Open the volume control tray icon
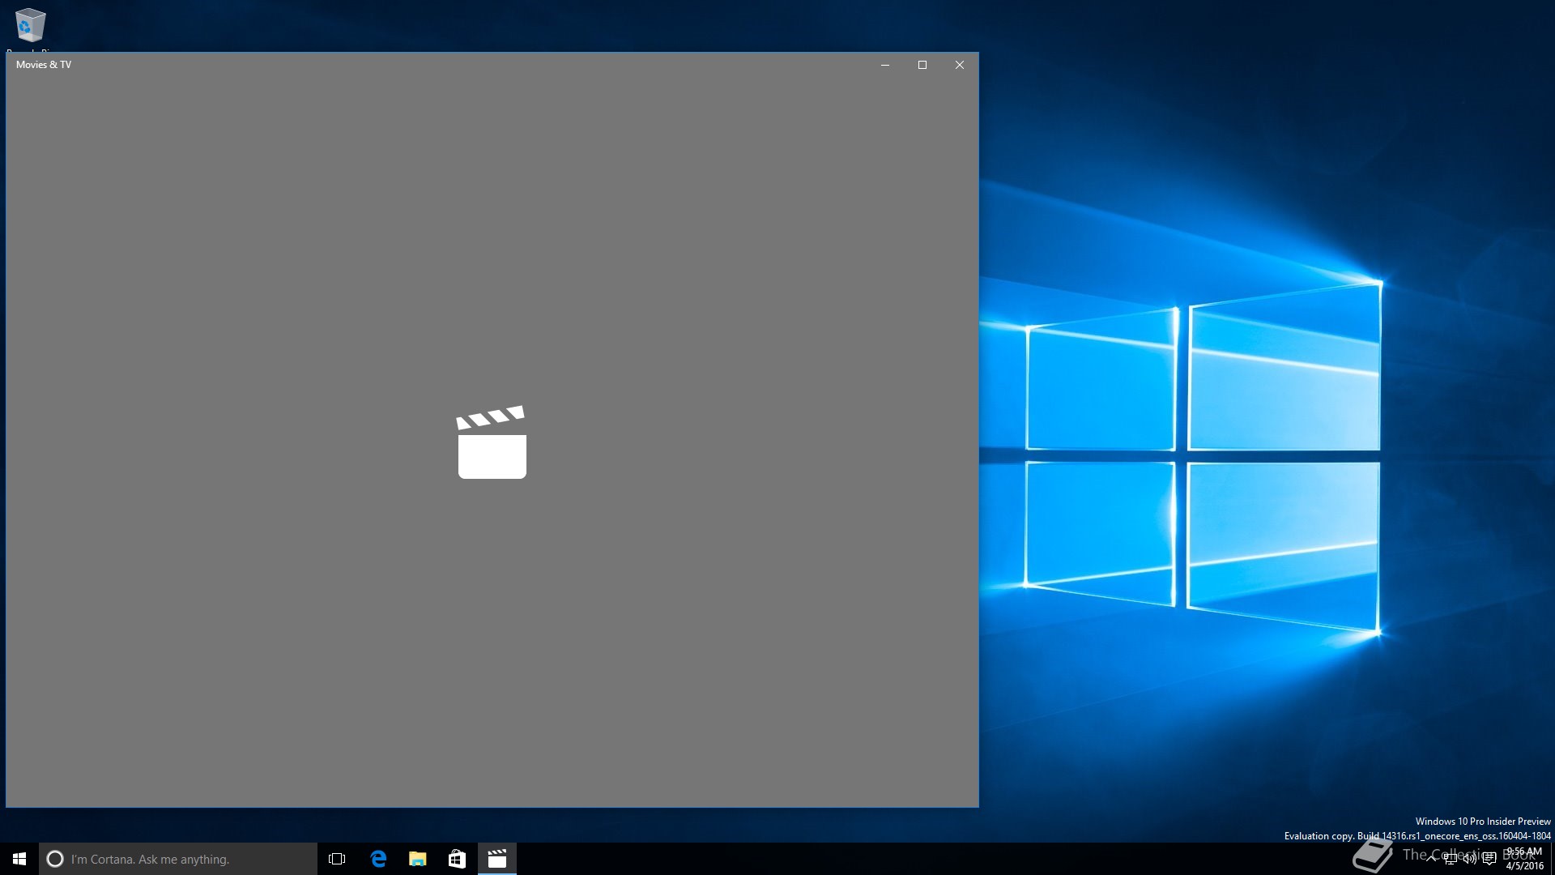This screenshot has height=875, width=1555. point(1469,859)
